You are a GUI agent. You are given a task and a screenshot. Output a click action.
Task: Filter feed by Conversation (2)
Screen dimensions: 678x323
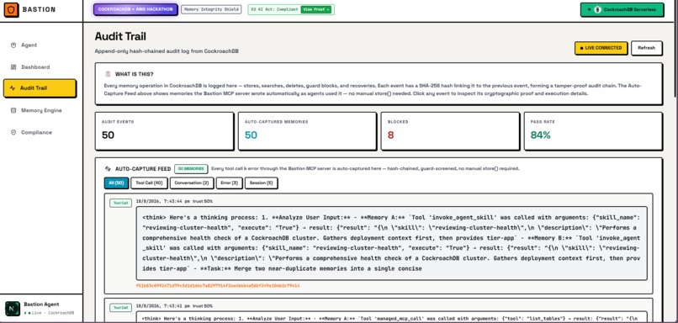tap(192, 183)
